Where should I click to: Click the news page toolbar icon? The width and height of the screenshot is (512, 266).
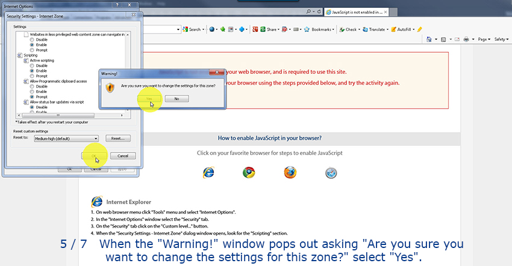(231, 29)
